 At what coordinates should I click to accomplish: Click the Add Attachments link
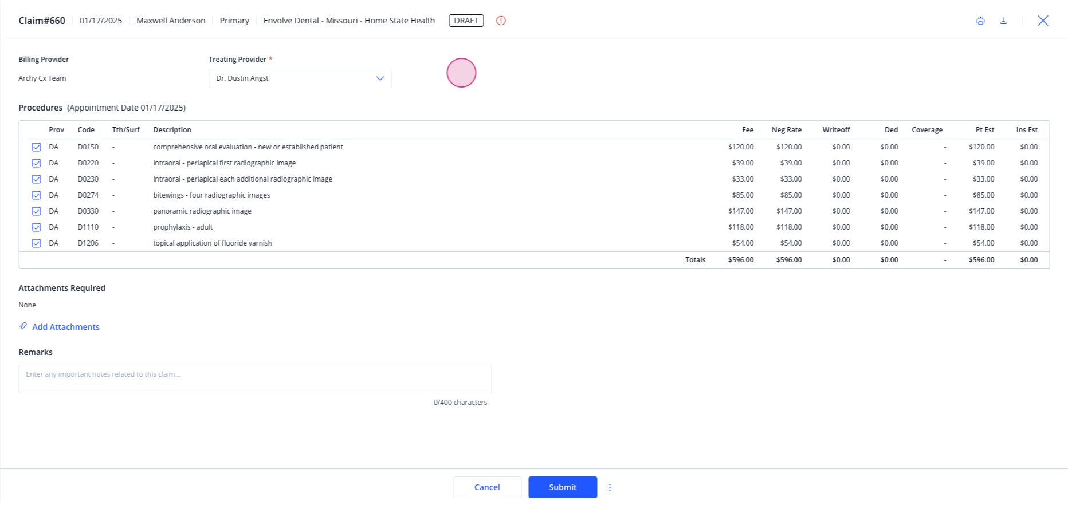coord(65,327)
